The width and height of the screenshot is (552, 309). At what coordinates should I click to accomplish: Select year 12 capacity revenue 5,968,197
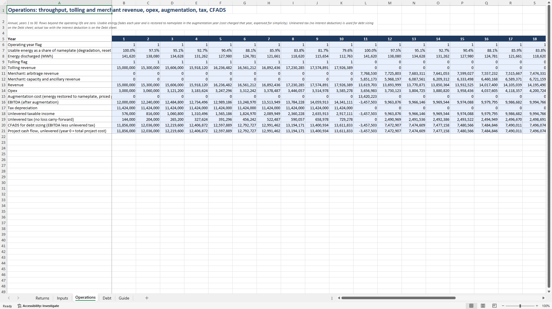click(390, 79)
